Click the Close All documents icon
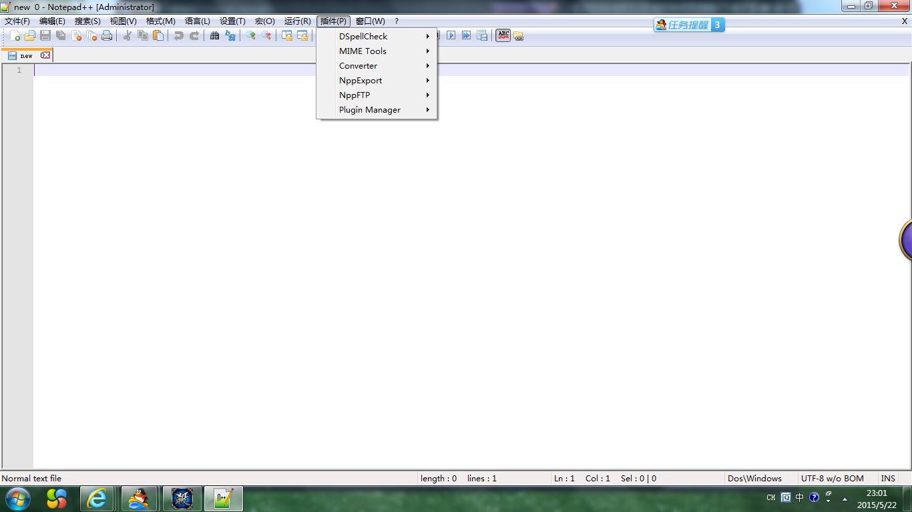 (91, 35)
